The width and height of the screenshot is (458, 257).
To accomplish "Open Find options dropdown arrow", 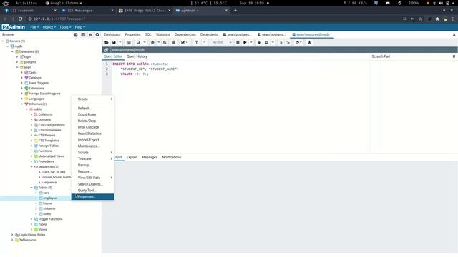I will pos(145,43).
